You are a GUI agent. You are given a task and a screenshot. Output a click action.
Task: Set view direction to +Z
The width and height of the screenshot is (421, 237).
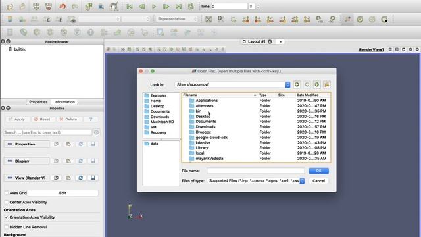[295, 19]
